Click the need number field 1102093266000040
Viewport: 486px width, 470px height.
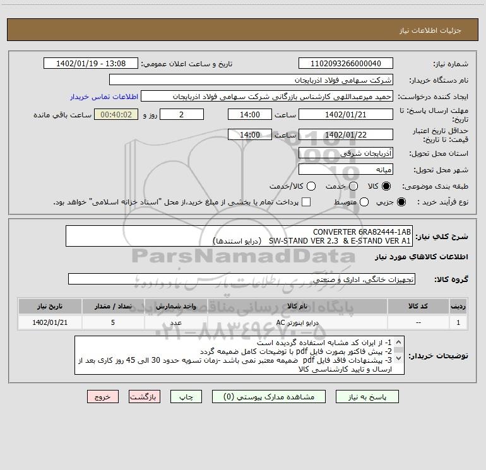pyautogui.click(x=346, y=63)
